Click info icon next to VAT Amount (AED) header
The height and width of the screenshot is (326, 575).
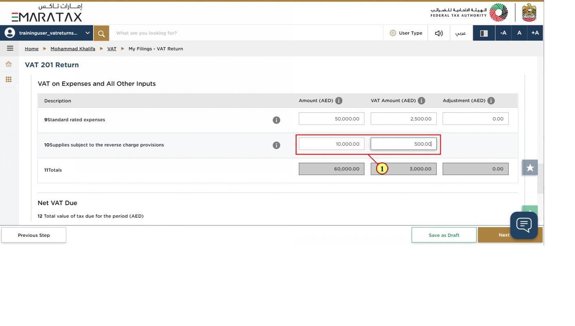[421, 101]
